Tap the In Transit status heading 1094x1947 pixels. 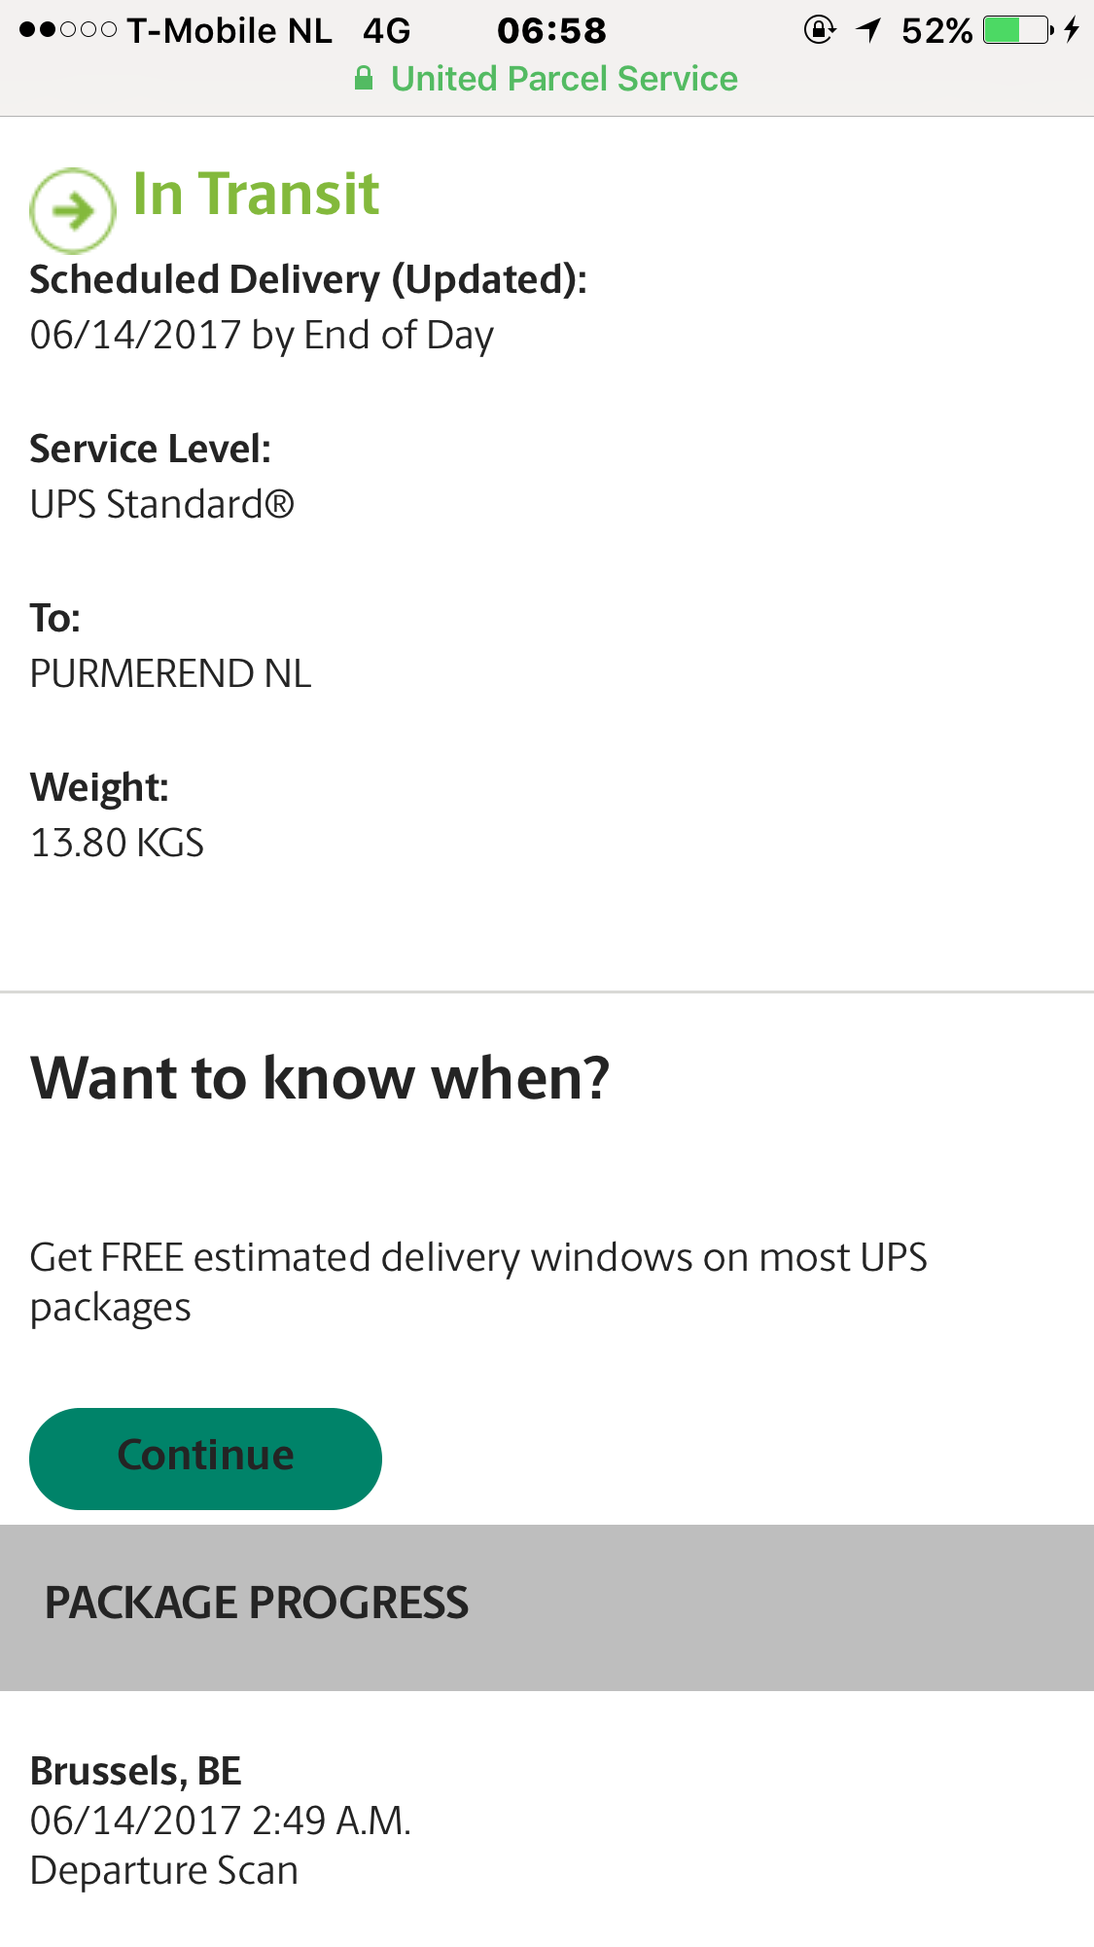(256, 194)
